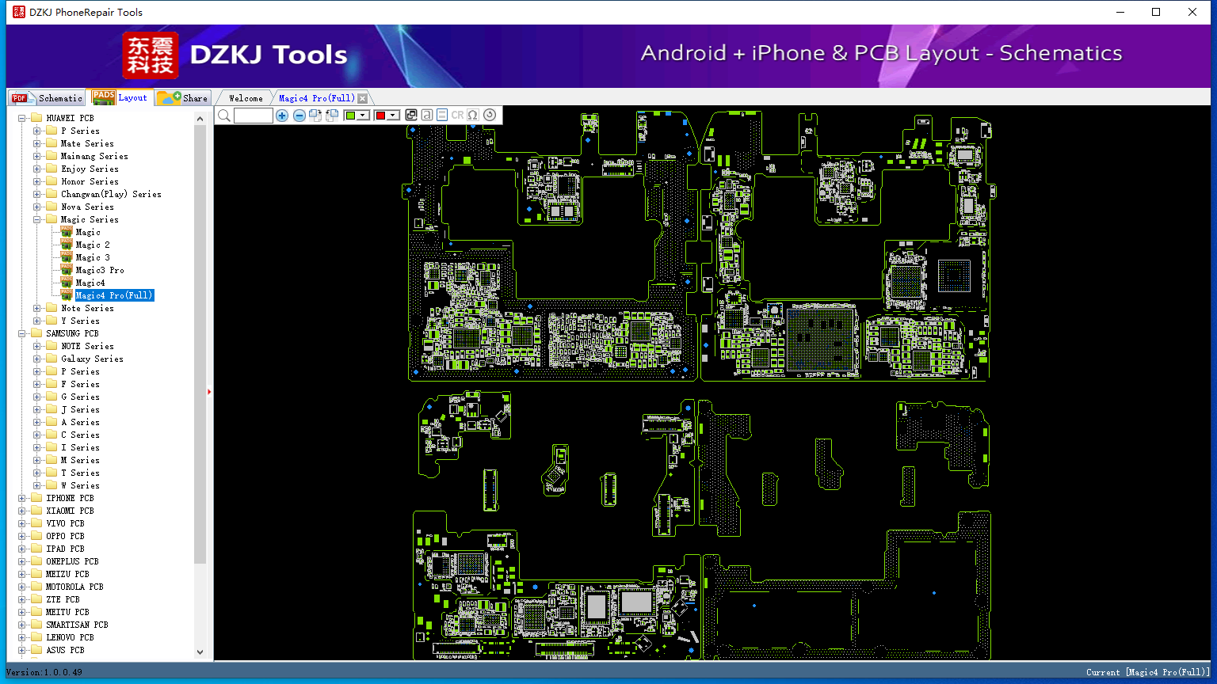This screenshot has width=1217, height=684.
Task: Select the LENOVO PCB folder
Action: [x=70, y=637]
